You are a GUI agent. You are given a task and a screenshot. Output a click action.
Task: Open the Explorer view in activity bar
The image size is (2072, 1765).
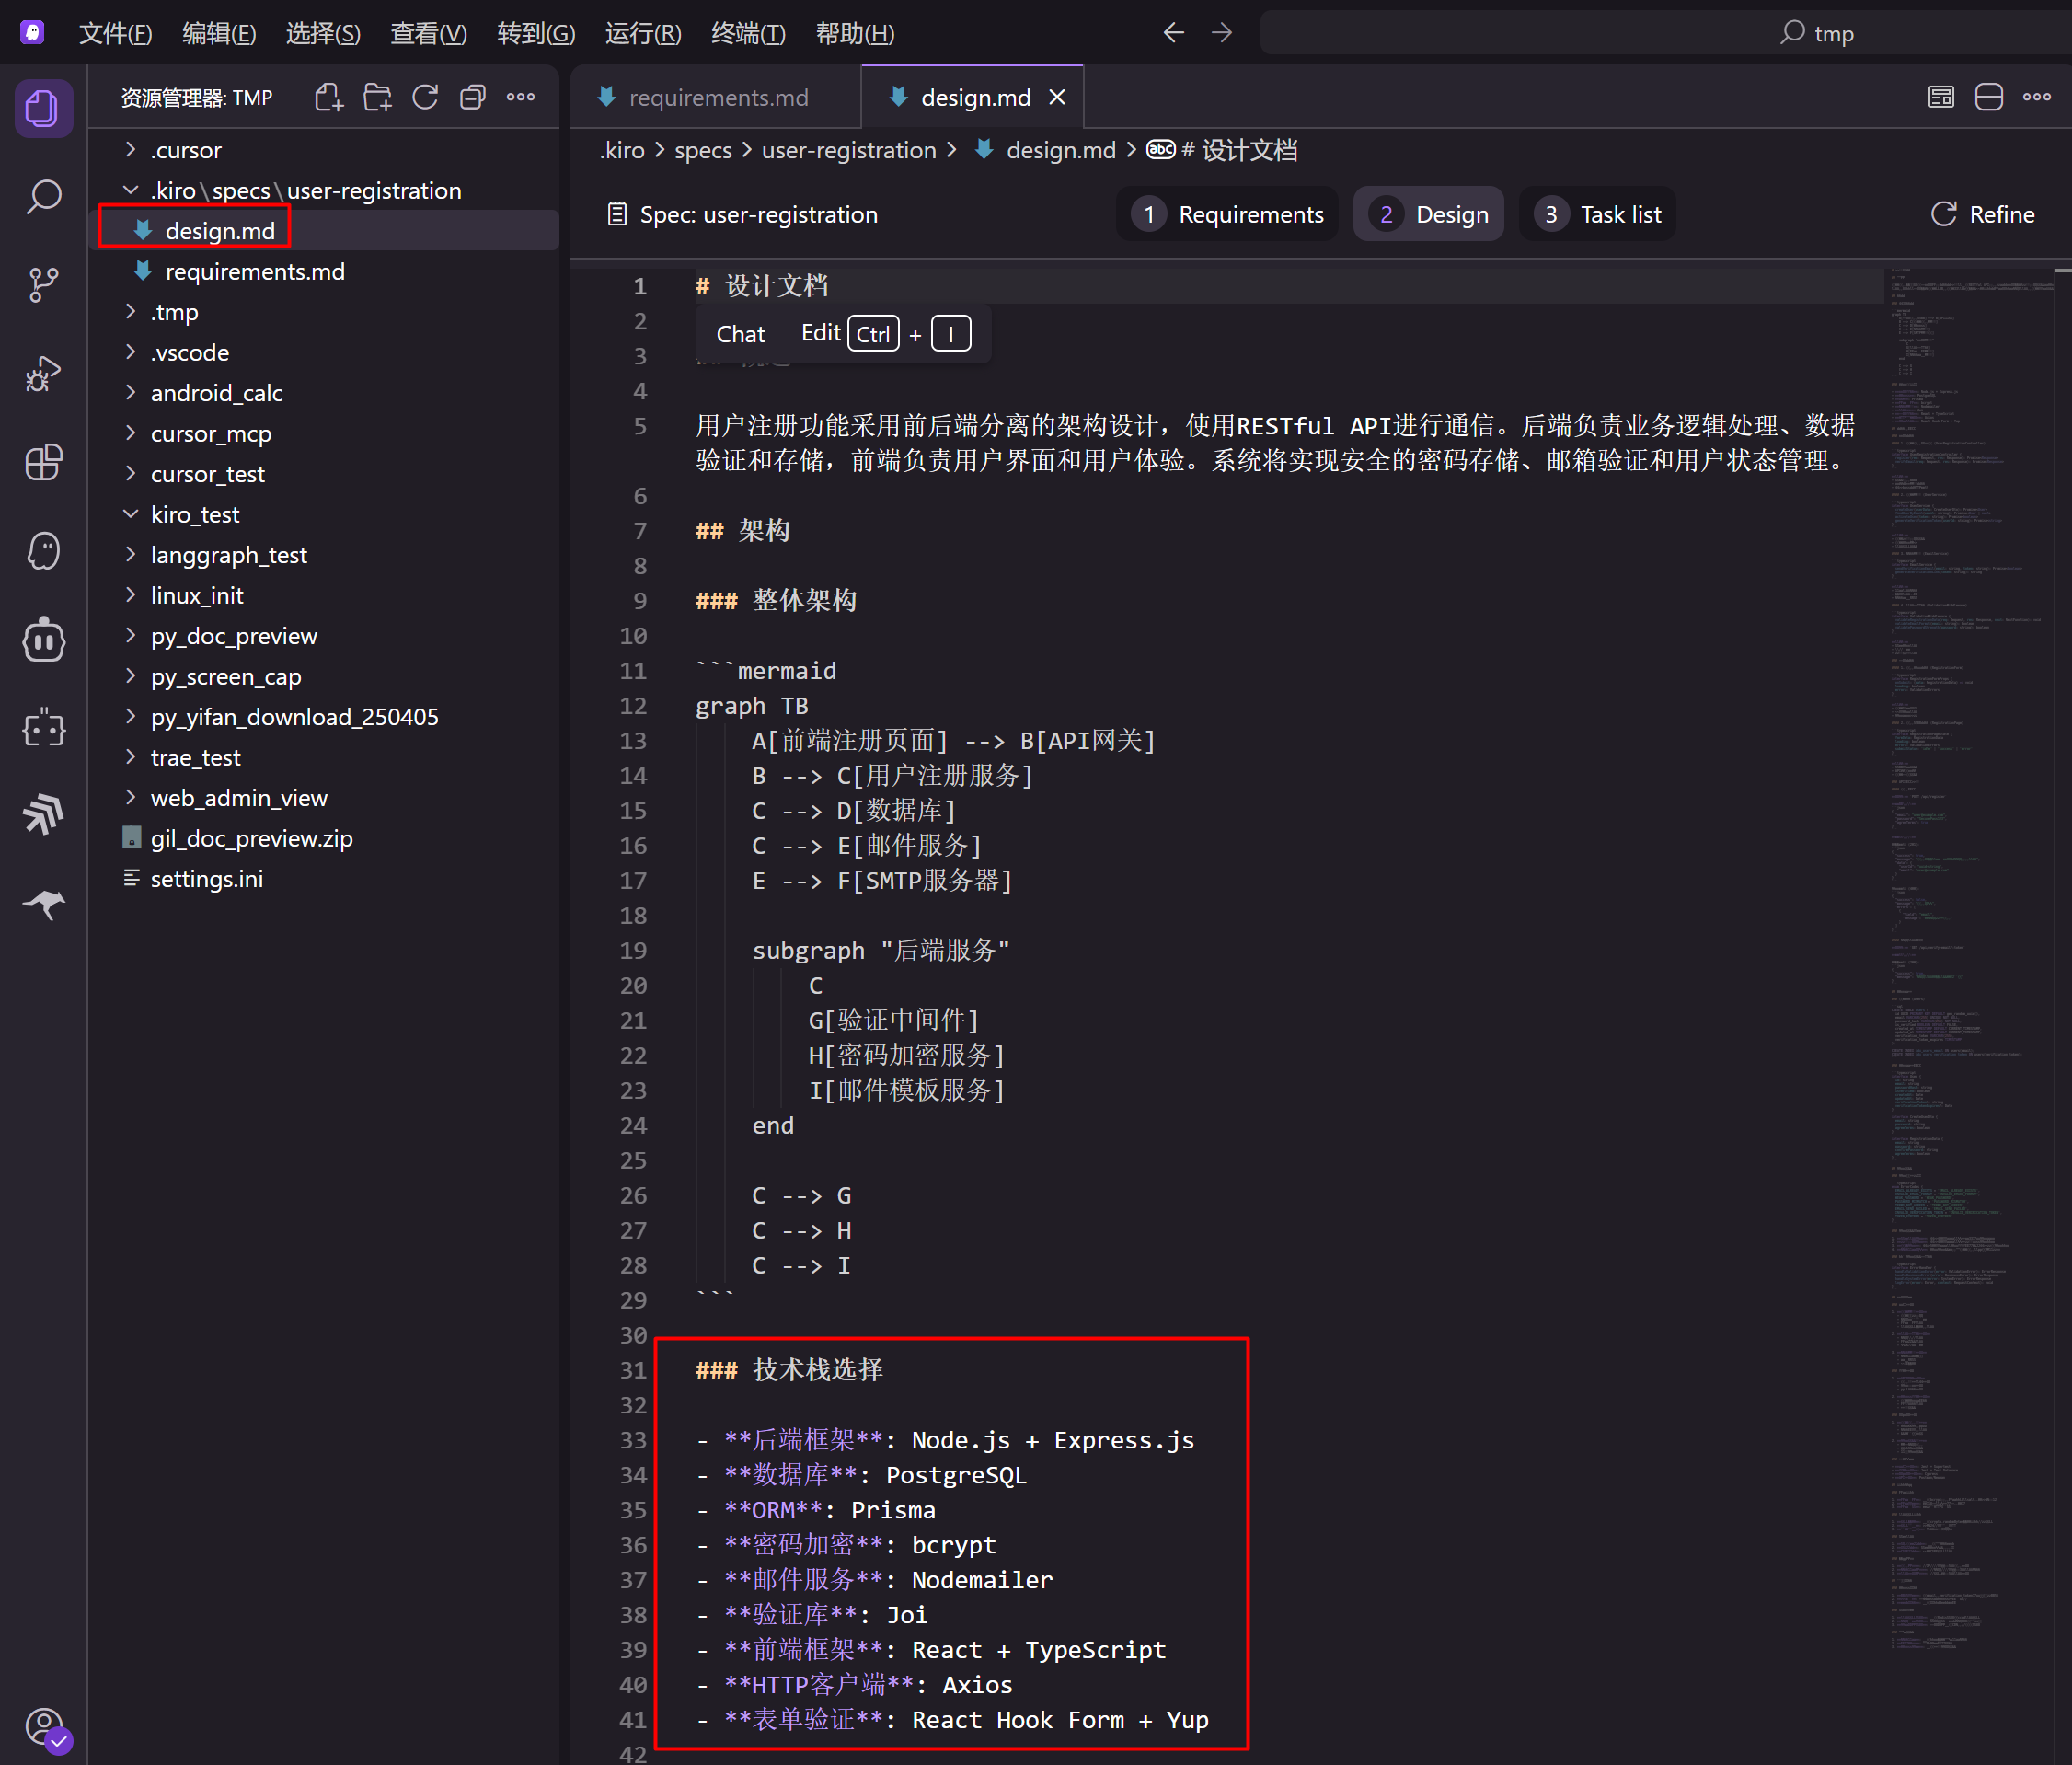click(x=43, y=108)
